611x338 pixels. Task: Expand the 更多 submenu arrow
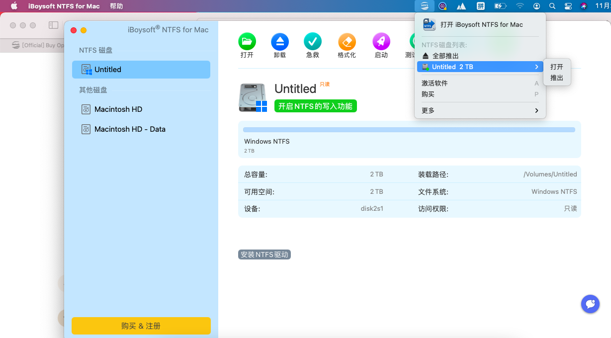536,110
